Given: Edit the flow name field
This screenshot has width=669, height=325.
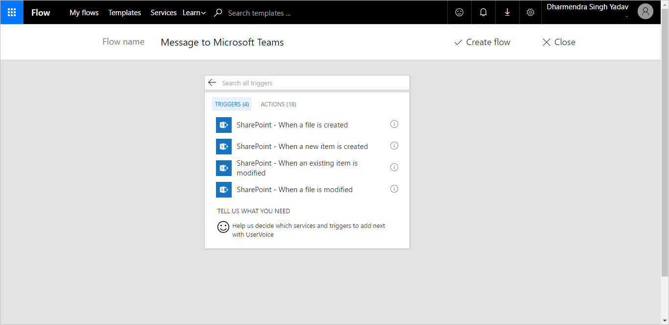Looking at the screenshot, I should click(x=222, y=42).
